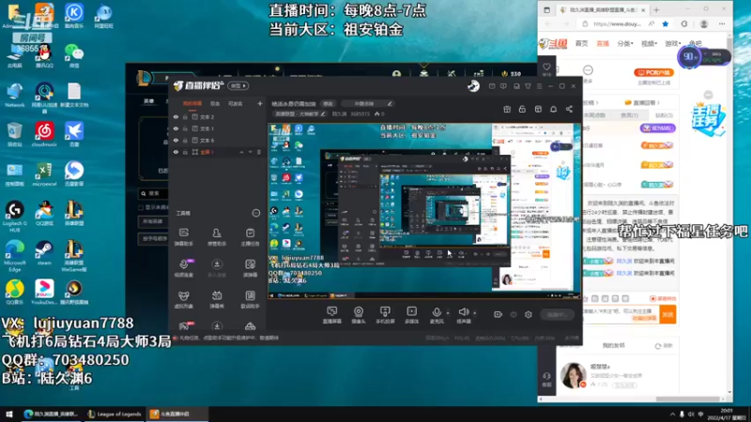Viewport: 751px width, 422px height.
Task: Open streaming settings gear beside start button
Action: pyautogui.click(x=529, y=314)
